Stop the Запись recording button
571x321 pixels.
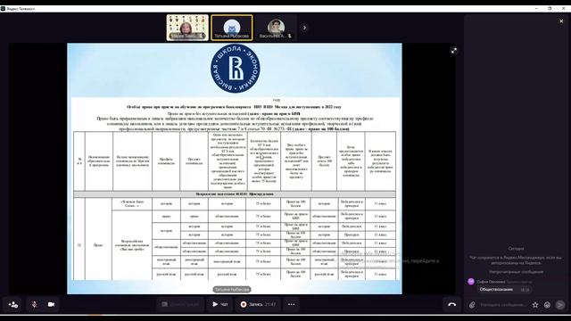pos(258,304)
